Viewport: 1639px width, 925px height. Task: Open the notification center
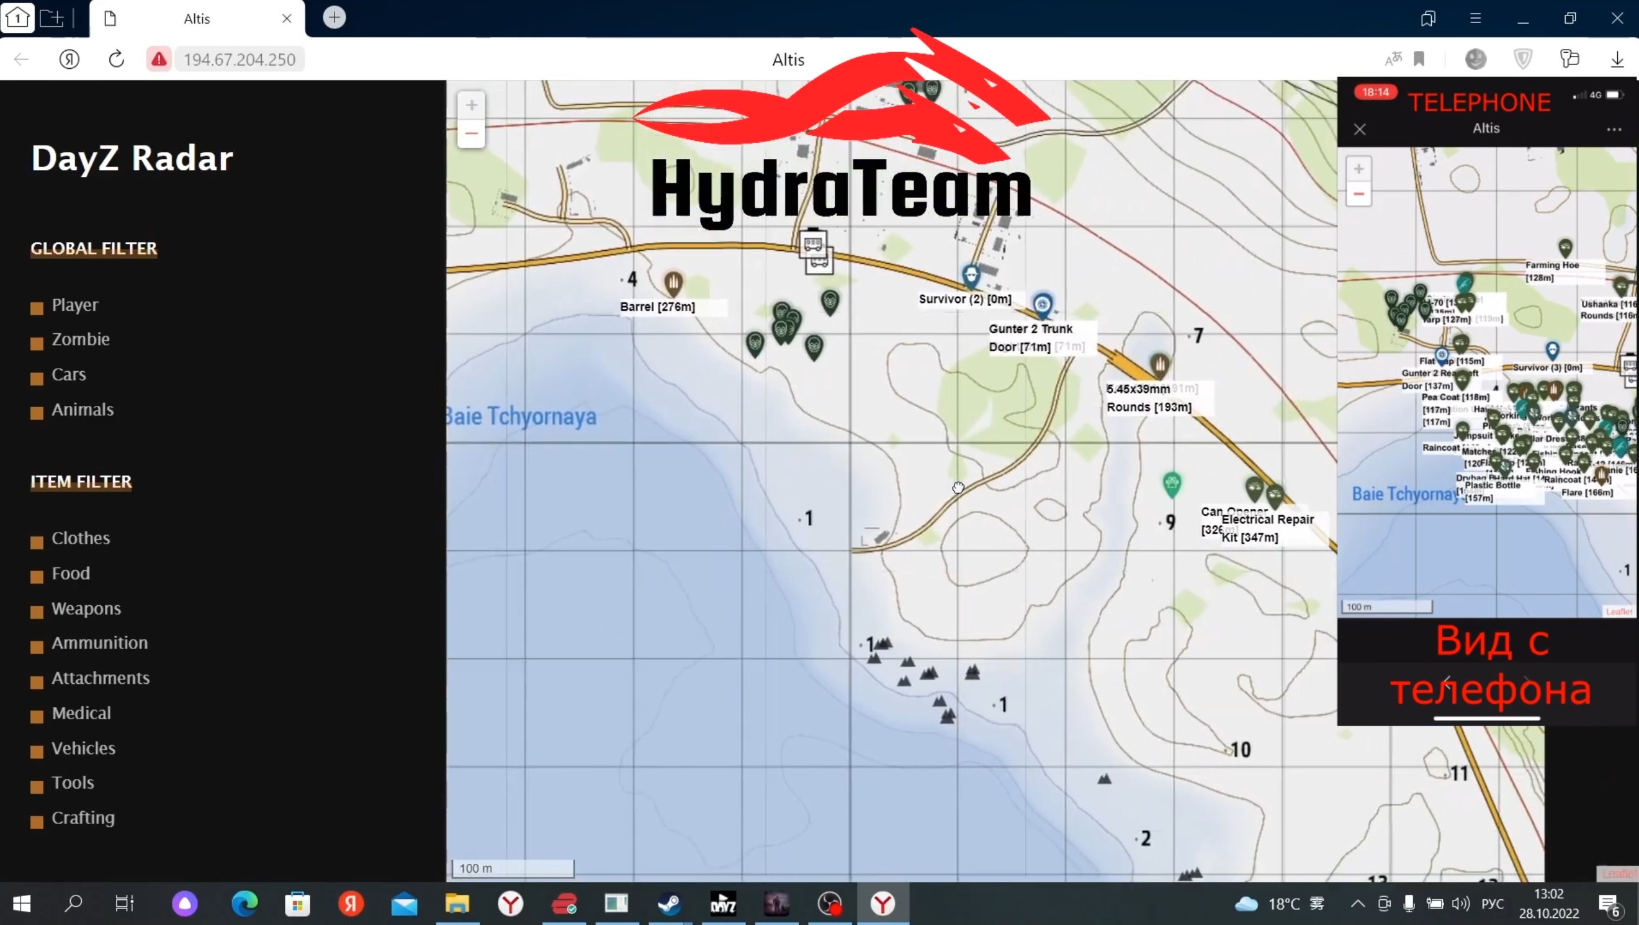[x=1609, y=904]
